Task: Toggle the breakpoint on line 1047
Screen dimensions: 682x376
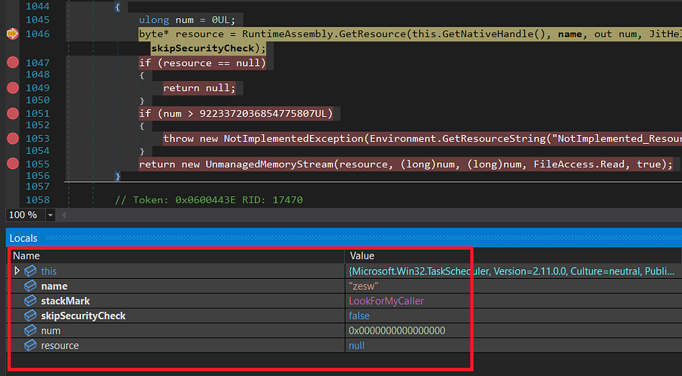Action: click(13, 62)
